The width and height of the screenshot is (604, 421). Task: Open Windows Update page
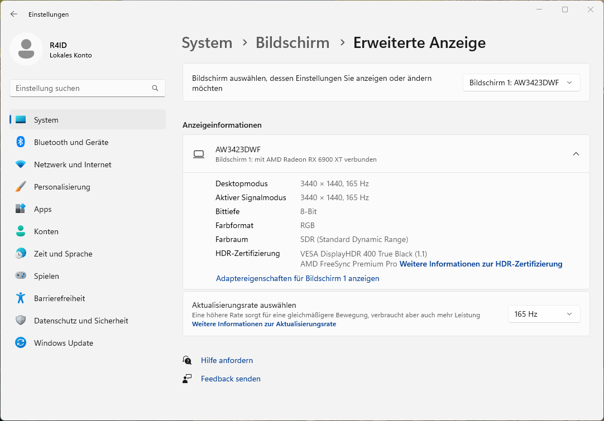63,343
